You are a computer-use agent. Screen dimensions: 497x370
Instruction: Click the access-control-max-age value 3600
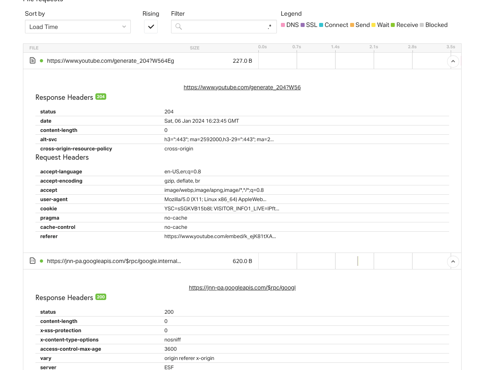click(x=171, y=349)
